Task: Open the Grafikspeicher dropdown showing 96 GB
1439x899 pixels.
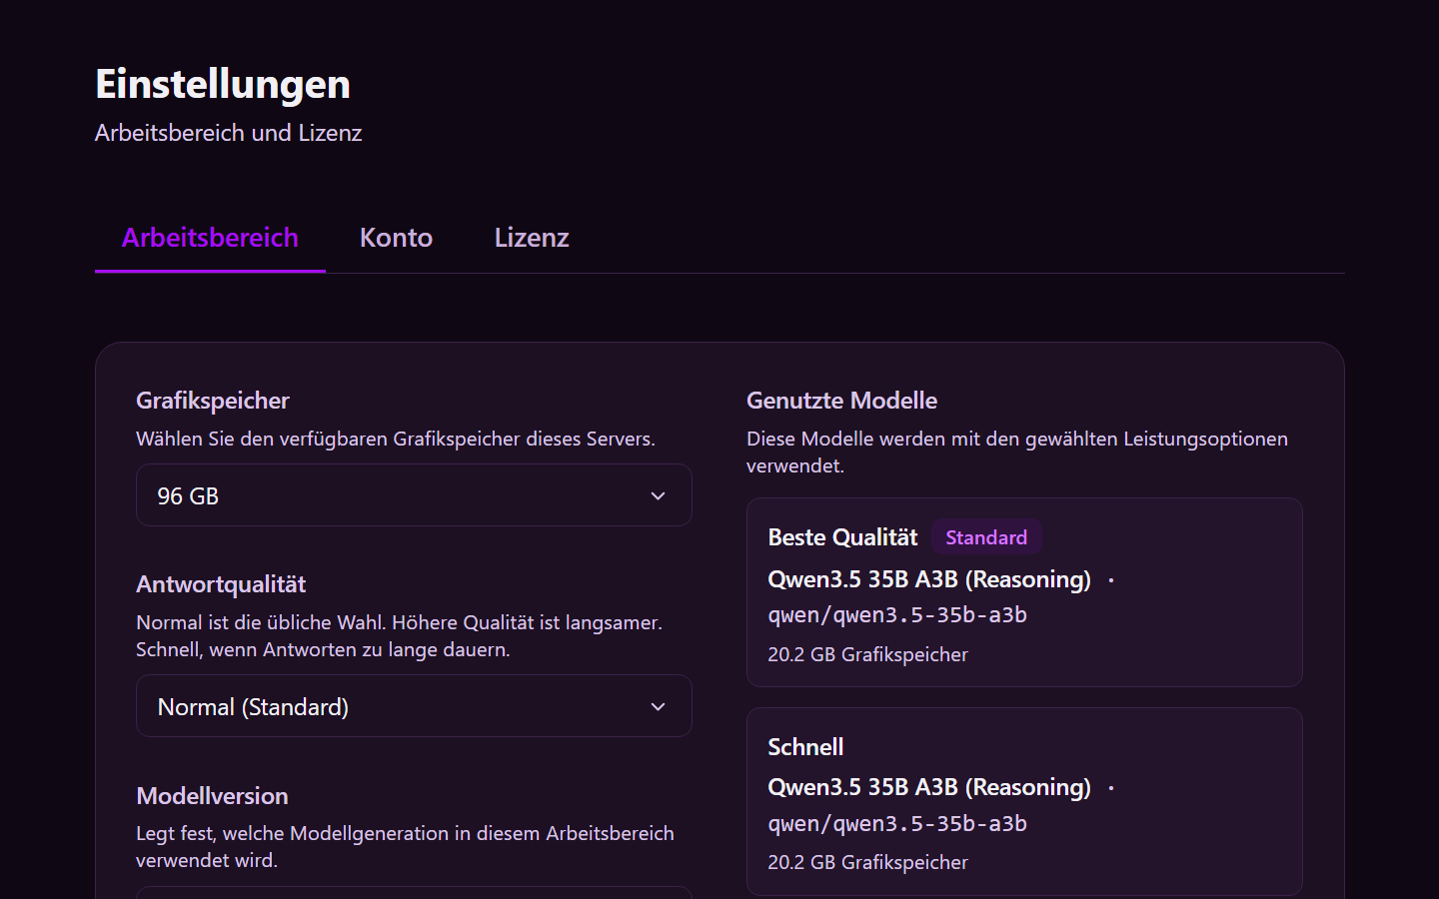Action: click(x=414, y=495)
